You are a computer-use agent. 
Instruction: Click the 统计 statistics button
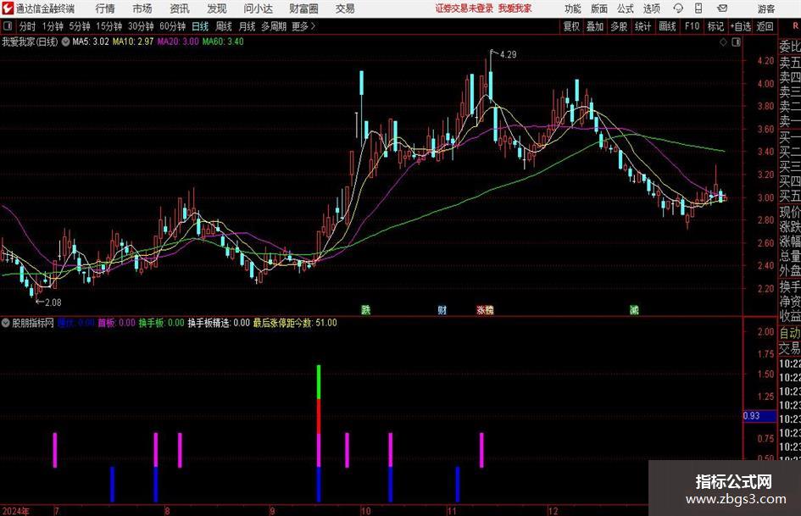click(x=642, y=26)
